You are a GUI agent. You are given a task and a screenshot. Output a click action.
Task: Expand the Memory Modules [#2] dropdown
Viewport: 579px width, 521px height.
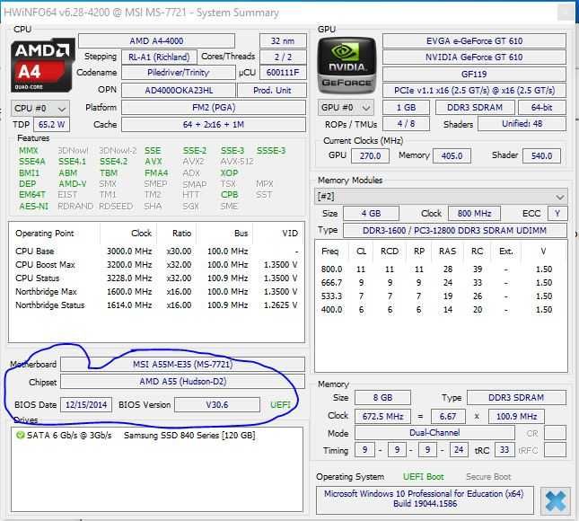pyautogui.click(x=442, y=197)
